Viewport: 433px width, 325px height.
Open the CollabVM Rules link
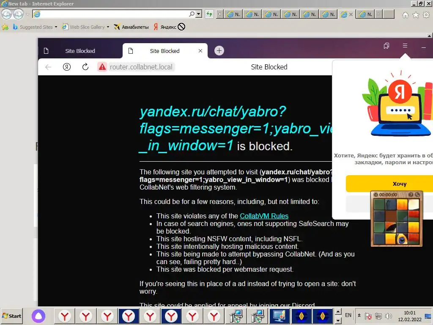tap(264, 216)
